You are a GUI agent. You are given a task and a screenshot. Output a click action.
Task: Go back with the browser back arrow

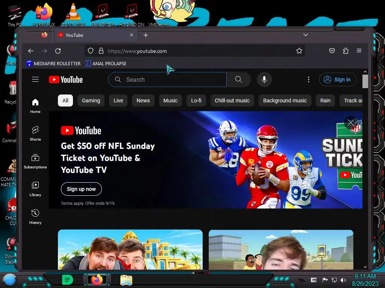(x=31, y=51)
